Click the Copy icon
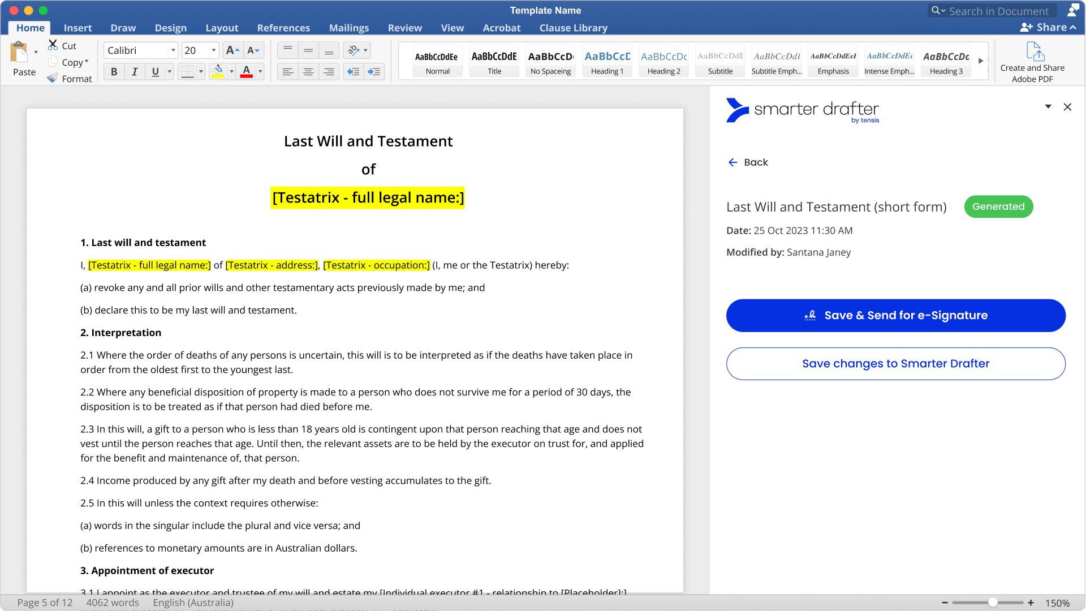The image size is (1086, 611). 53,62
